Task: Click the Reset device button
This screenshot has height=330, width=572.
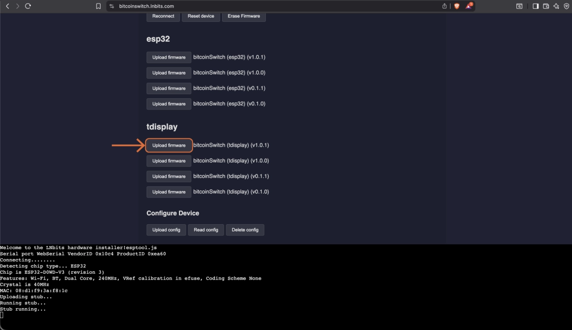Action: coord(201,16)
